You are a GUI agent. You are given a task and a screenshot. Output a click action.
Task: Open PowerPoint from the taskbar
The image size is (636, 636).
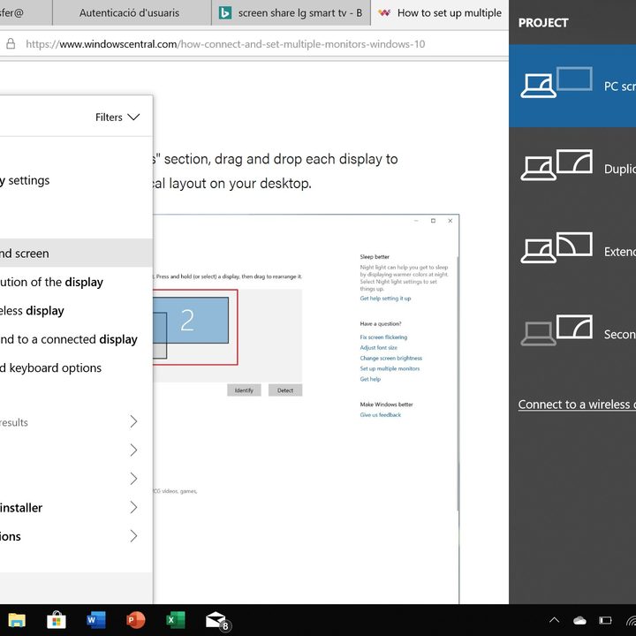(135, 620)
